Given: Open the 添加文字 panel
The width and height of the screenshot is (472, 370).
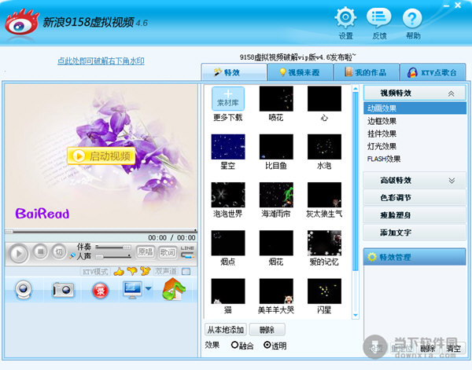Looking at the screenshot, I should pos(415,233).
